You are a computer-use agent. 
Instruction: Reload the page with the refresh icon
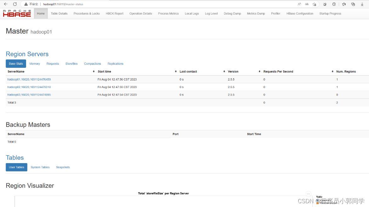click(15, 4)
